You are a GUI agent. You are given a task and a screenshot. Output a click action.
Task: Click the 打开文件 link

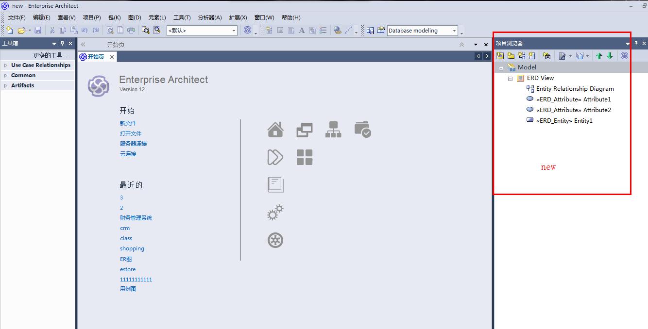131,133
